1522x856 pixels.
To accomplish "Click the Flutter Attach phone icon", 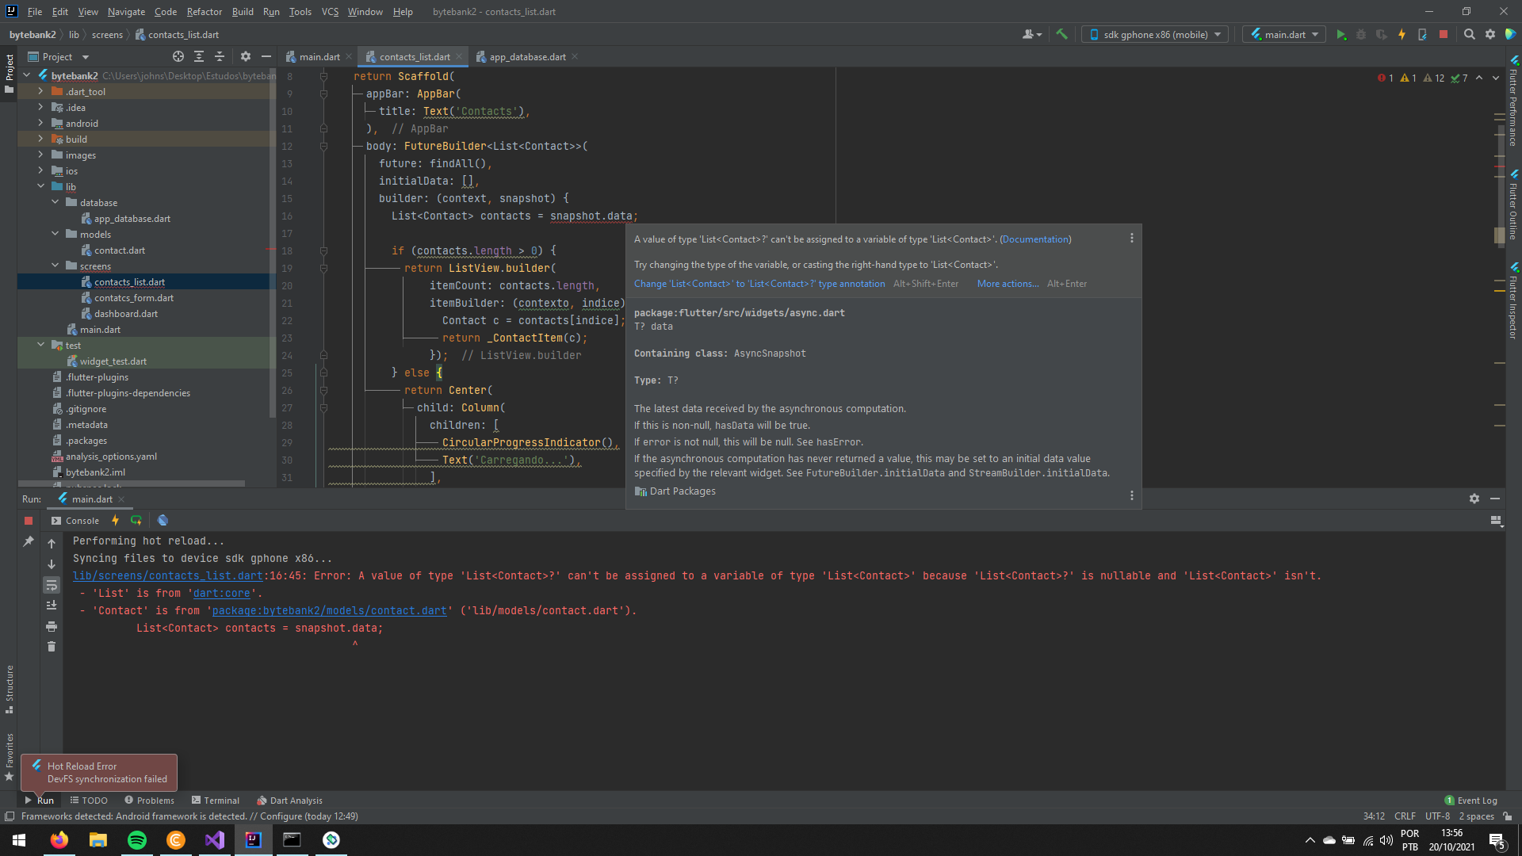I will (1422, 34).
